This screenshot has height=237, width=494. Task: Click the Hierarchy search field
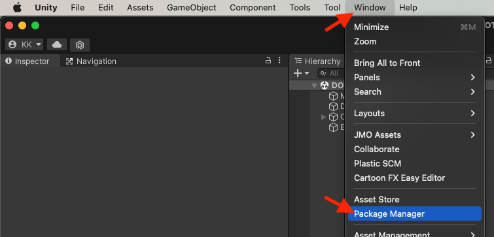[x=332, y=73]
